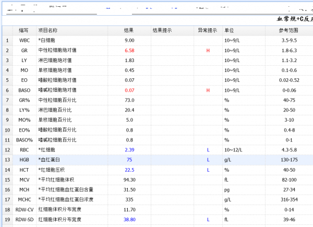Click reference range 0-0.06
The width and height of the screenshot is (313, 227).
[x=289, y=90]
